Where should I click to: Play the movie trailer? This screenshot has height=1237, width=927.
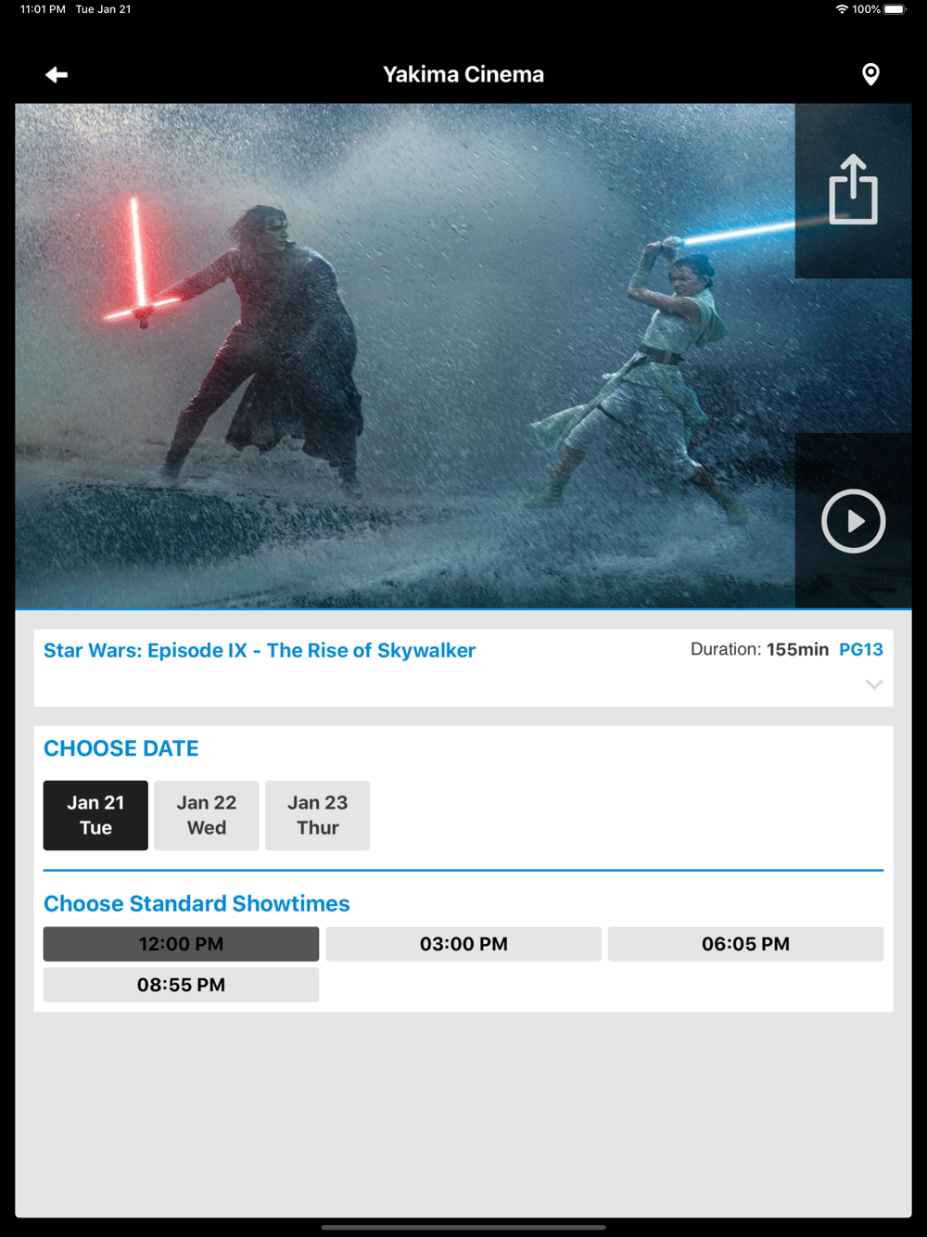tap(853, 521)
